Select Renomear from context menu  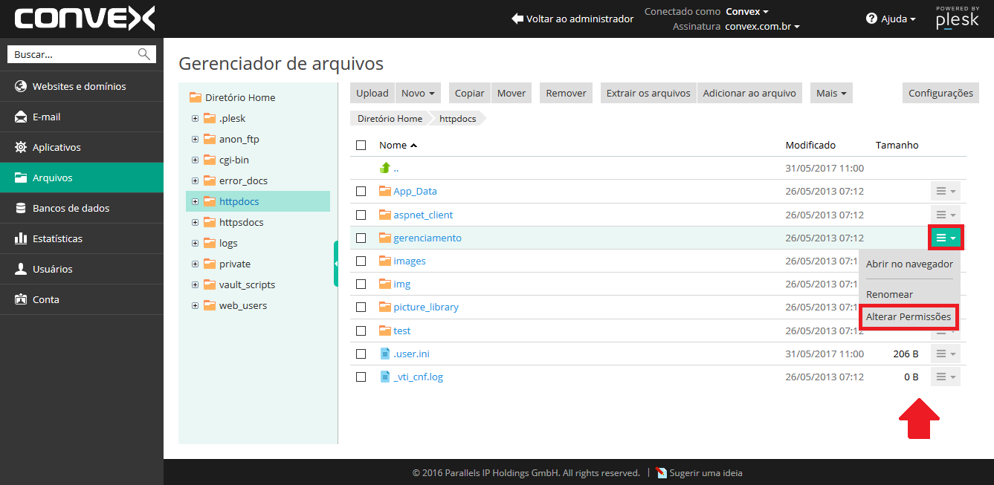[889, 294]
